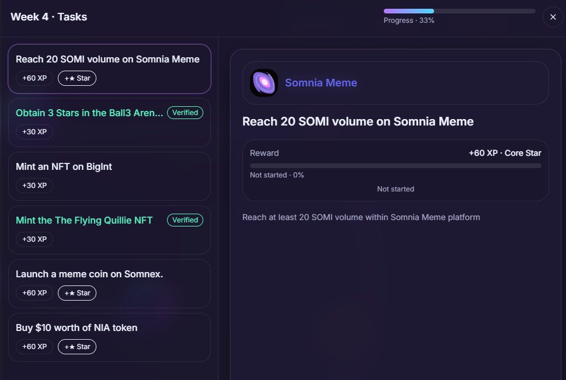Screen dimensions: 566x380
Task: Open the Mint an NFT on BigInt task
Action: point(109,176)
